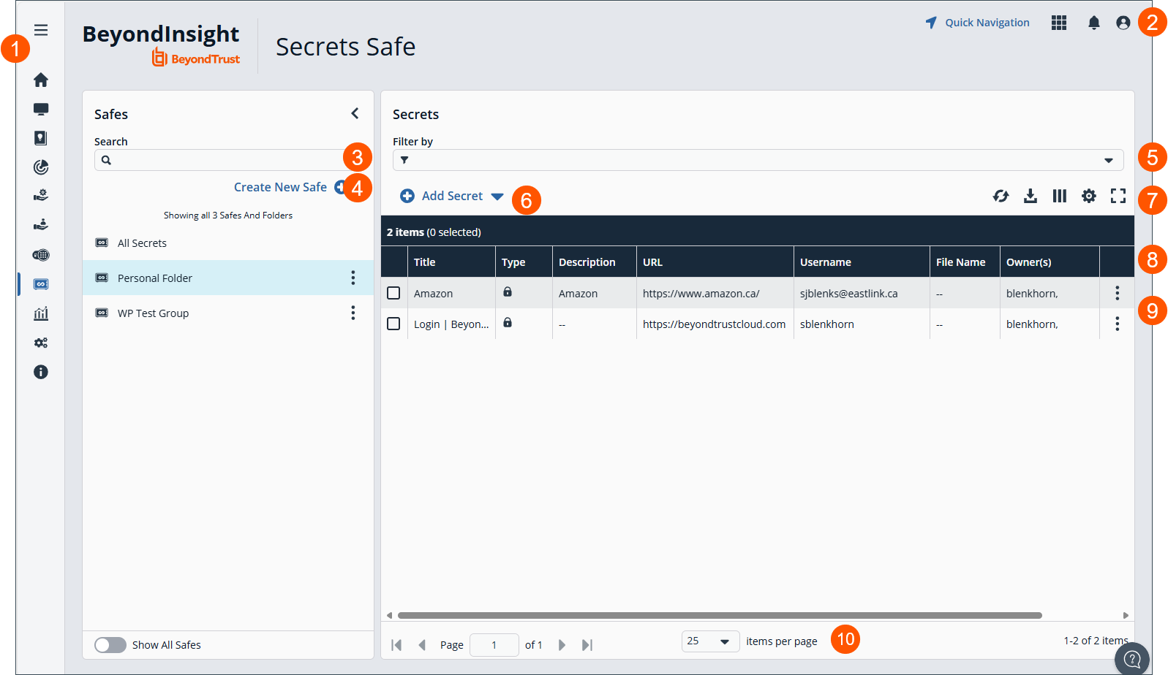This screenshot has height=675, width=1168.
Task: Go to the next page
Action: click(562, 645)
